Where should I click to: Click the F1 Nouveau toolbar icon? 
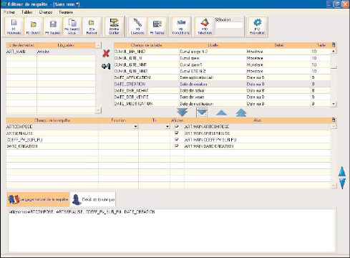14,27
